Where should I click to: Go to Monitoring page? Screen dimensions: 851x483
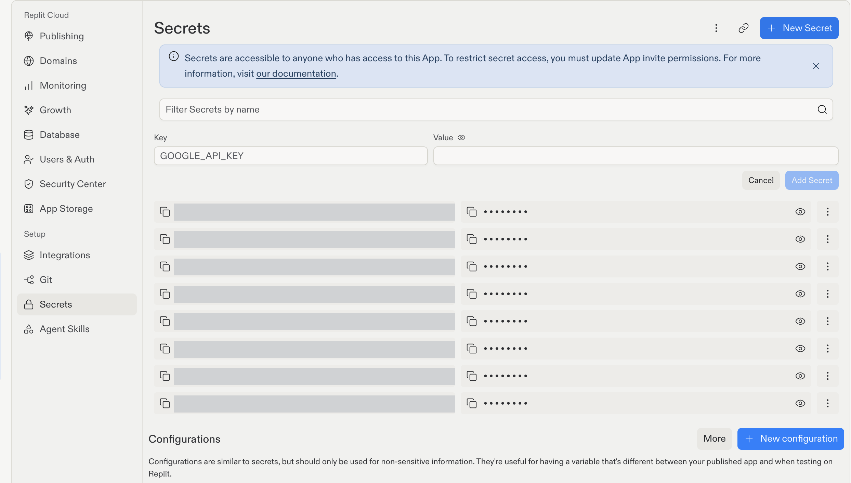(77, 86)
